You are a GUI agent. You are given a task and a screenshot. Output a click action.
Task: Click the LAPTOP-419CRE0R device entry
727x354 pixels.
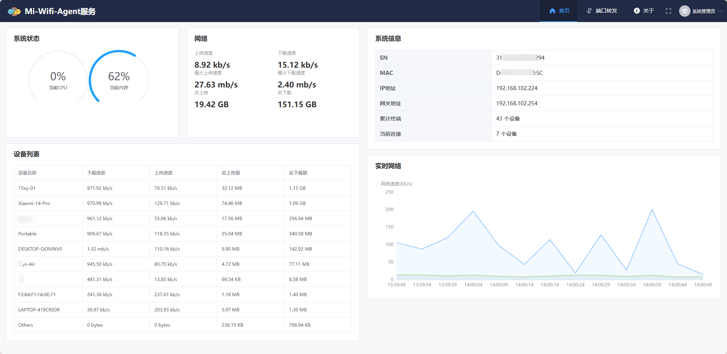(39, 310)
